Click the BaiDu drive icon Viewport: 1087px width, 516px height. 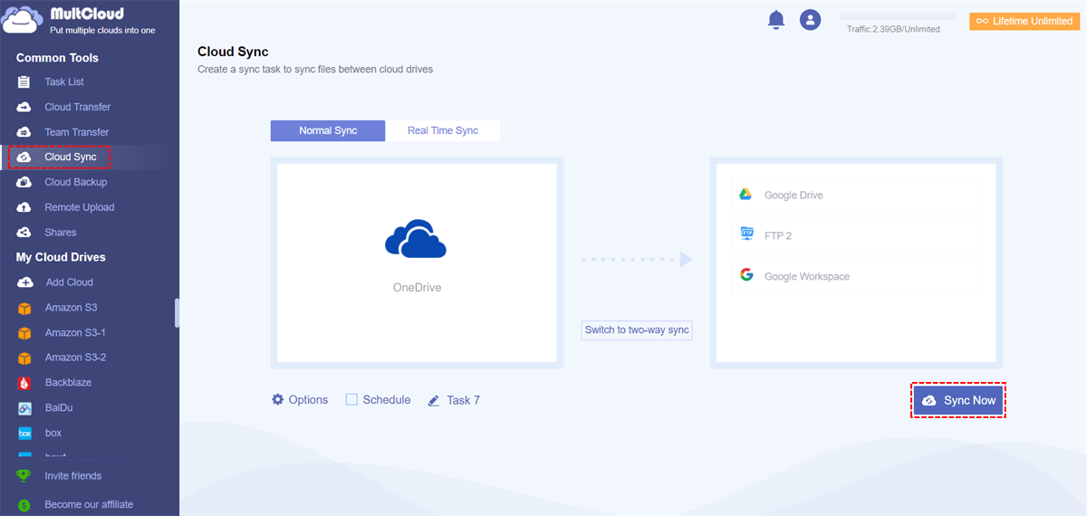tap(24, 408)
